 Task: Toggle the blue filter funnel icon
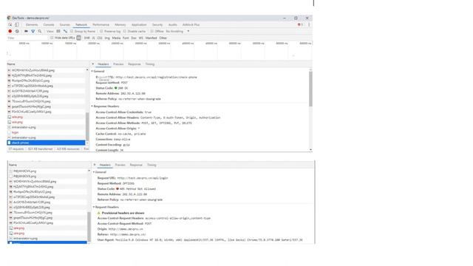pos(33,31)
